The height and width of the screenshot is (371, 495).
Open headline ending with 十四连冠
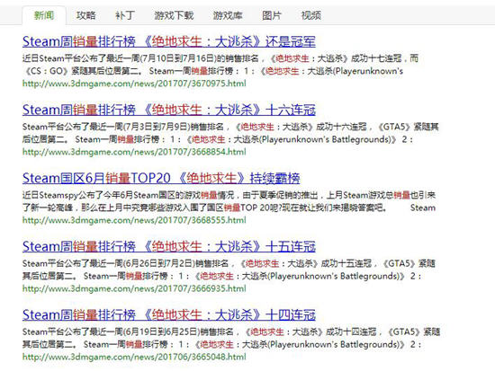coord(169,314)
